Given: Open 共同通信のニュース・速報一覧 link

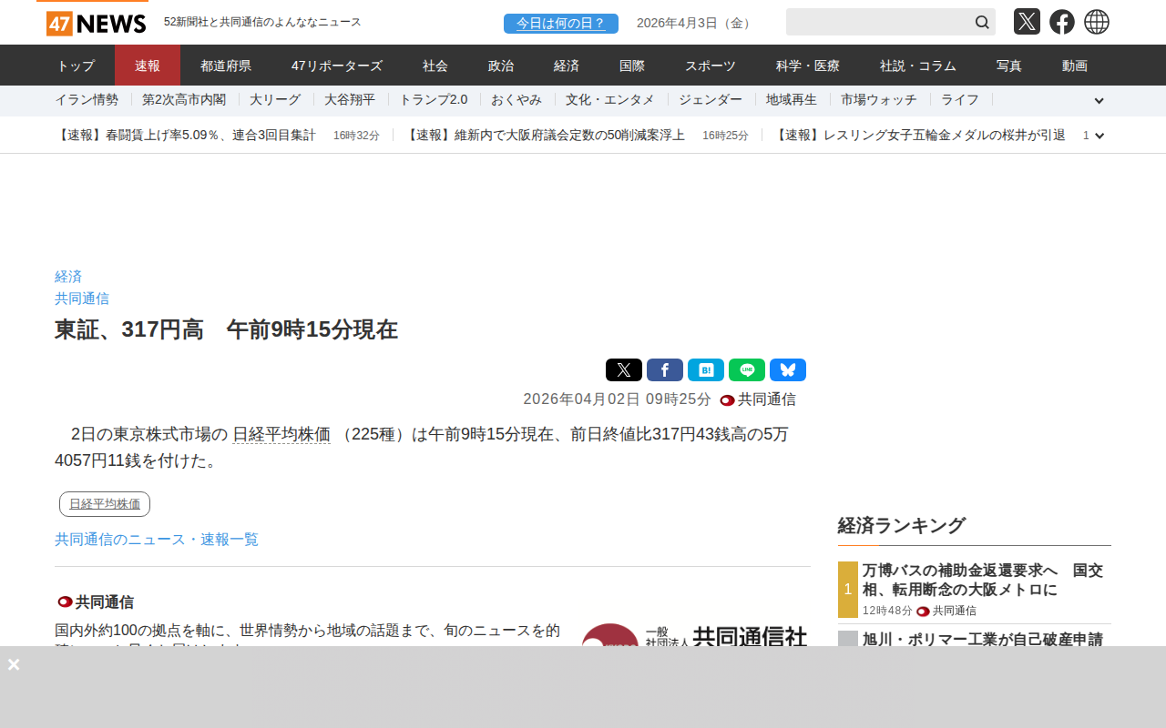Looking at the screenshot, I should pyautogui.click(x=157, y=540).
